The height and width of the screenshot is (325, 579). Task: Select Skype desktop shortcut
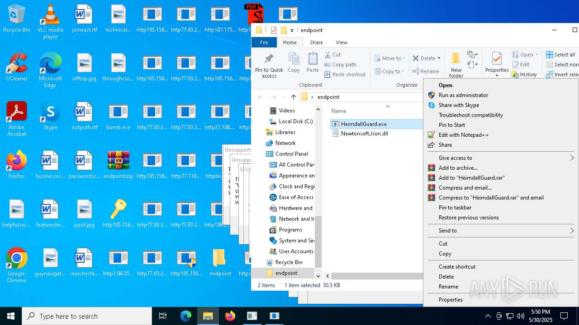point(50,116)
